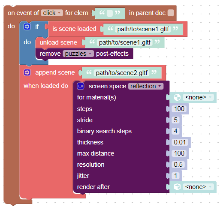Image resolution: width=220 pixels, height=207 pixels.
Task: Expand the render after <none> dropdown
Action: click(x=198, y=187)
